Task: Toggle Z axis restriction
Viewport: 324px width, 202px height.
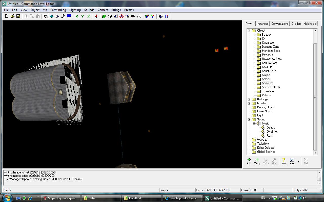Action: (x=88, y=16)
